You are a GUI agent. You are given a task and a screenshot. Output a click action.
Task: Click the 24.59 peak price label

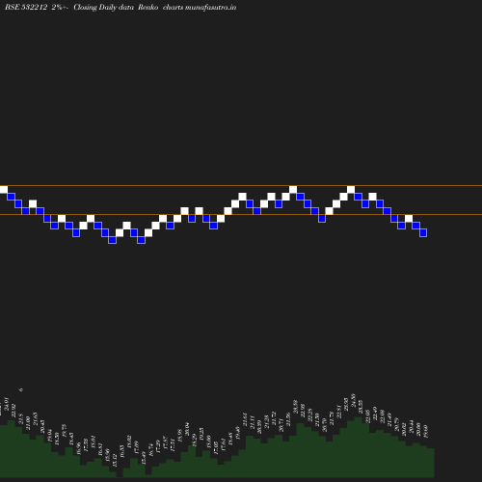[x=353, y=400]
